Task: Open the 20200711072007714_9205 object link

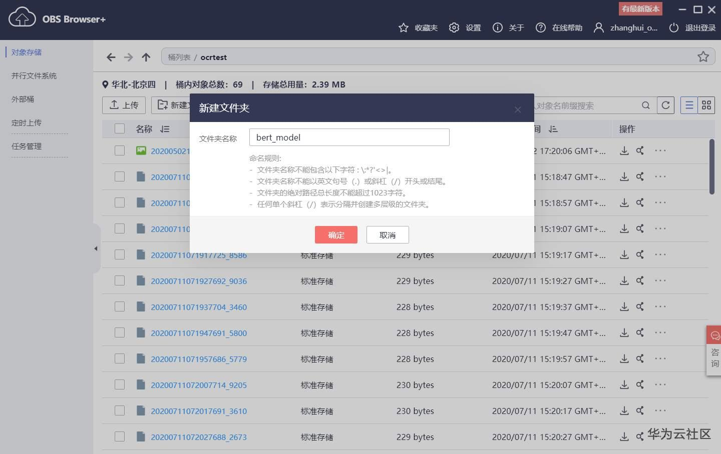Action: click(x=199, y=385)
